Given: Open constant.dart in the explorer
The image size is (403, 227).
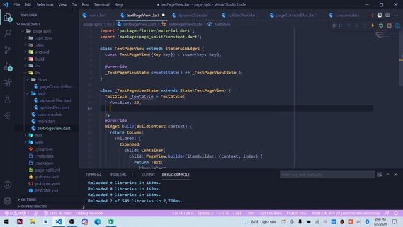Looking at the screenshot, I should [49, 114].
